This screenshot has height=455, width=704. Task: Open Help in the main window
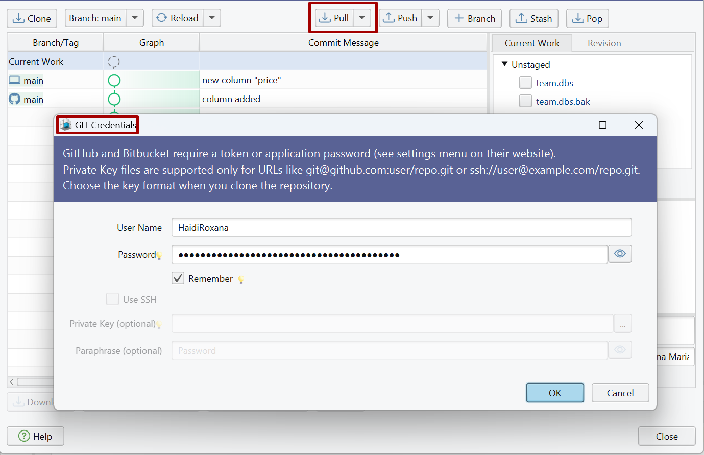pos(35,436)
